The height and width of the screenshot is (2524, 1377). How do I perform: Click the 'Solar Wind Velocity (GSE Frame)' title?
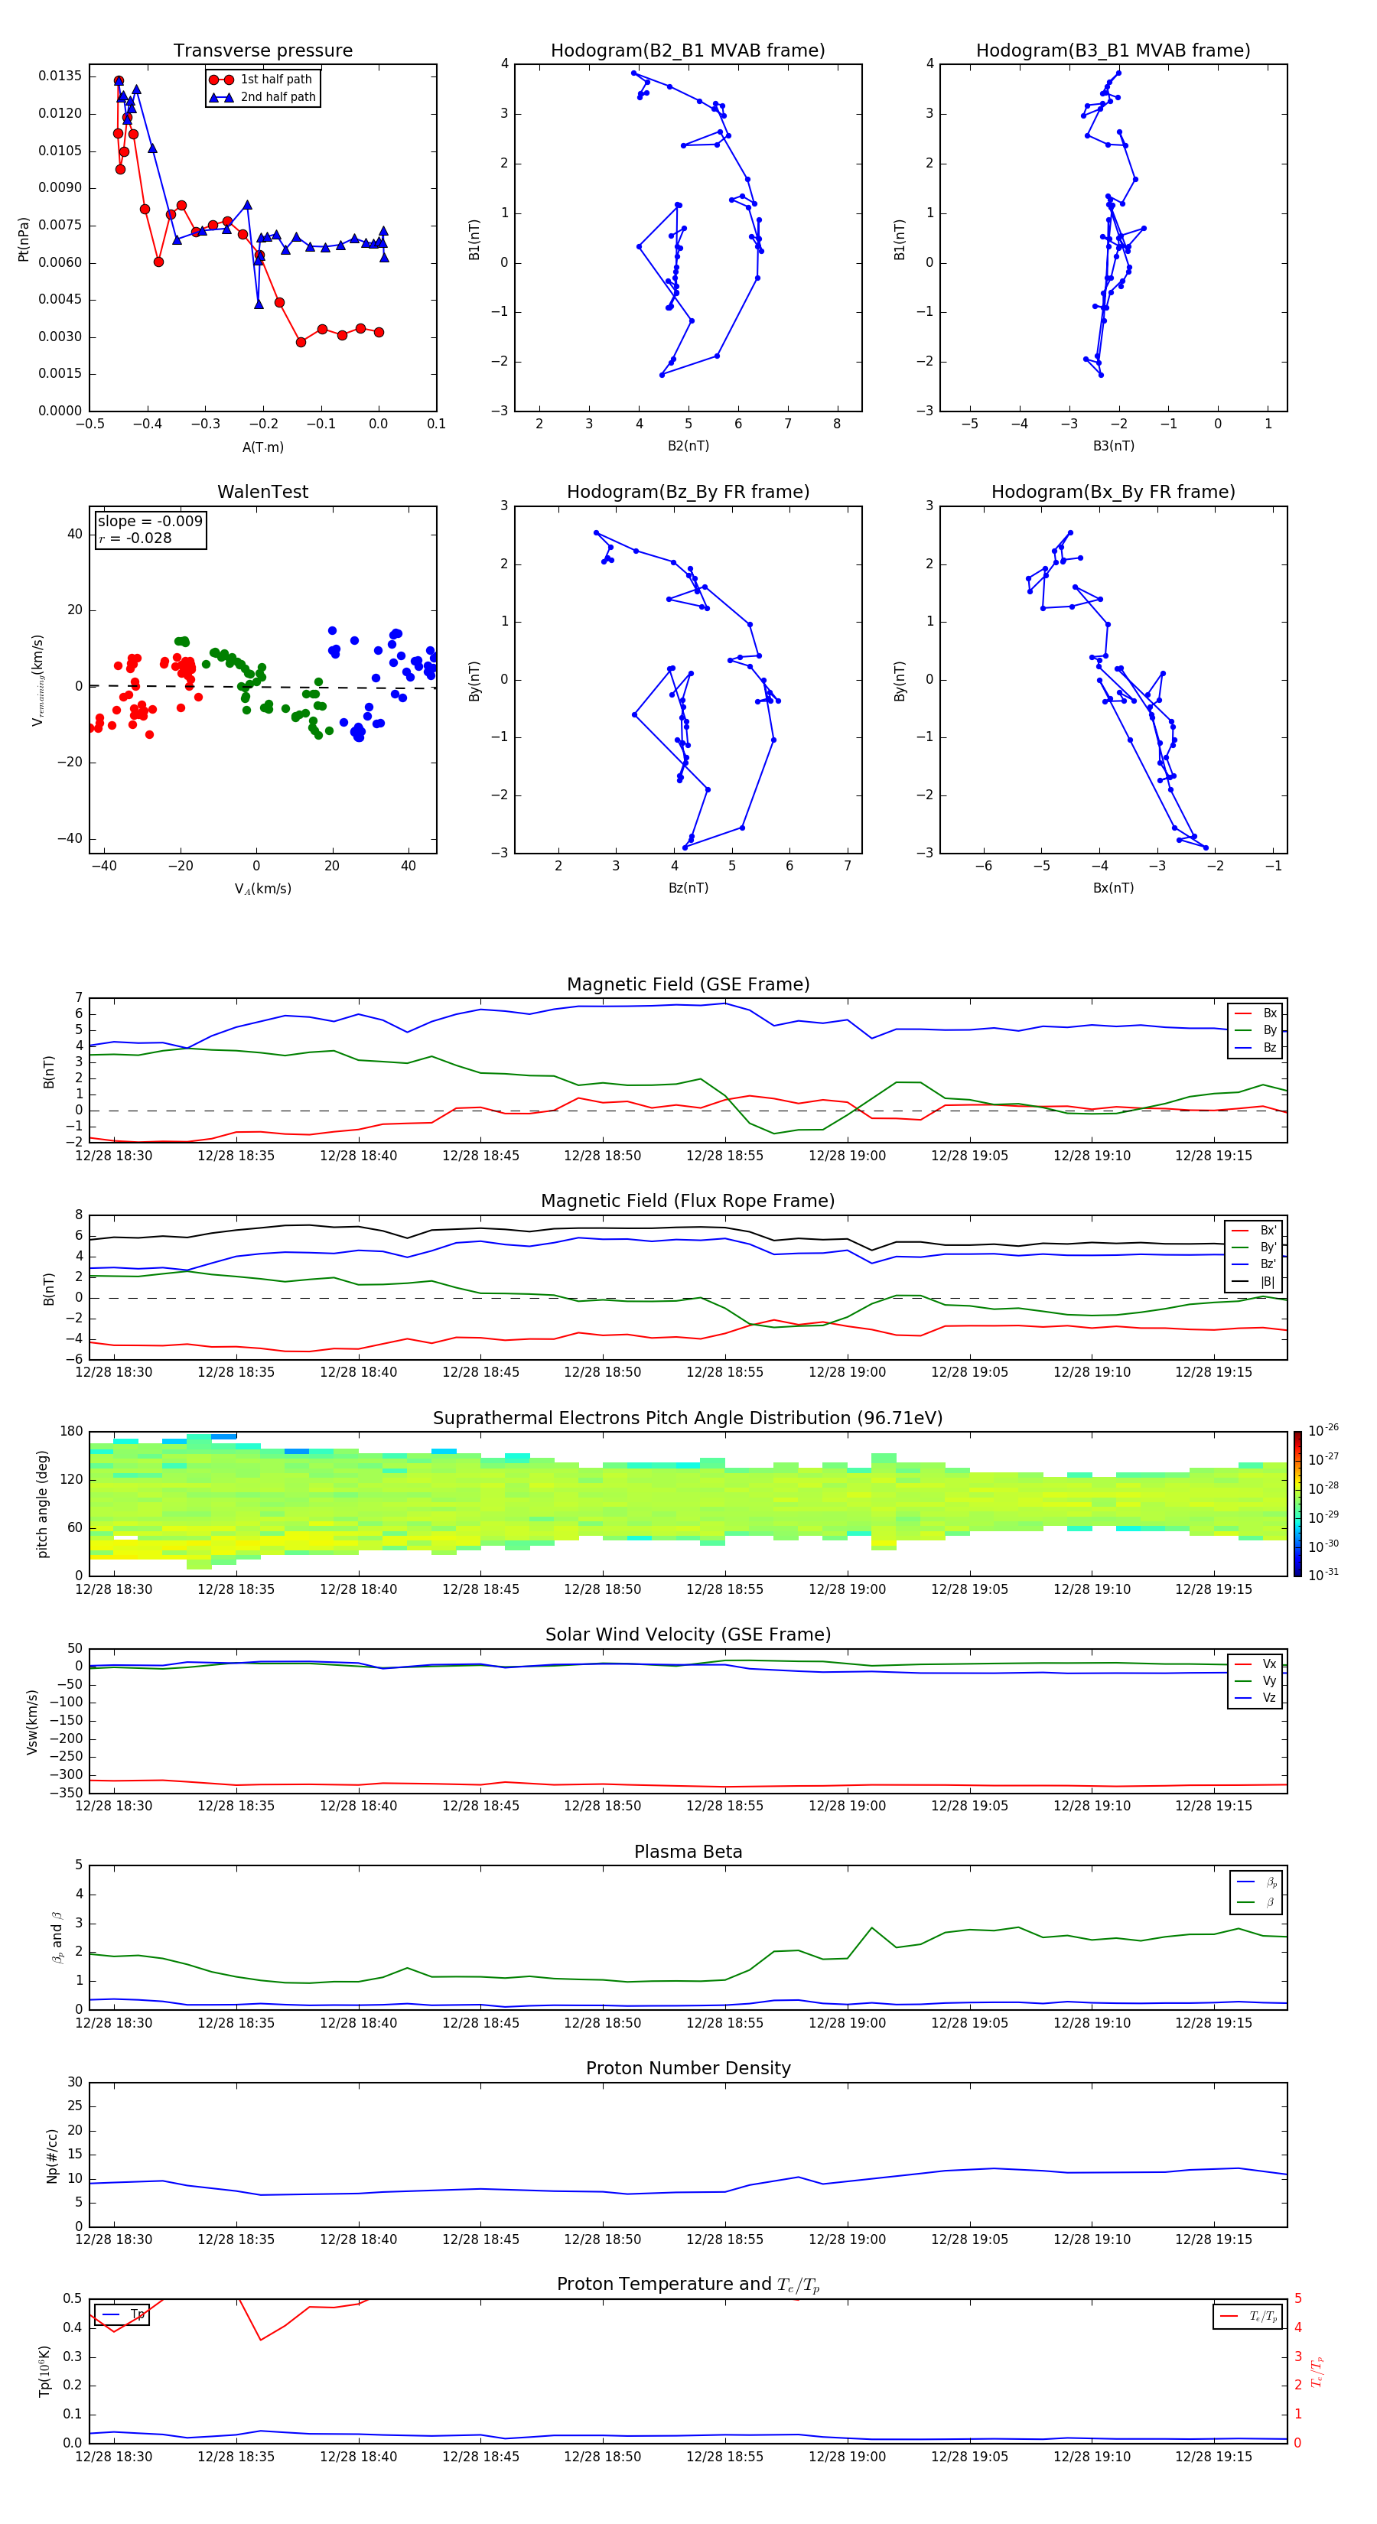coord(688,1635)
